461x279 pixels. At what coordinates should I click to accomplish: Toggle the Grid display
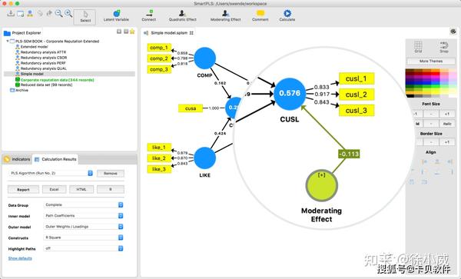419,47
